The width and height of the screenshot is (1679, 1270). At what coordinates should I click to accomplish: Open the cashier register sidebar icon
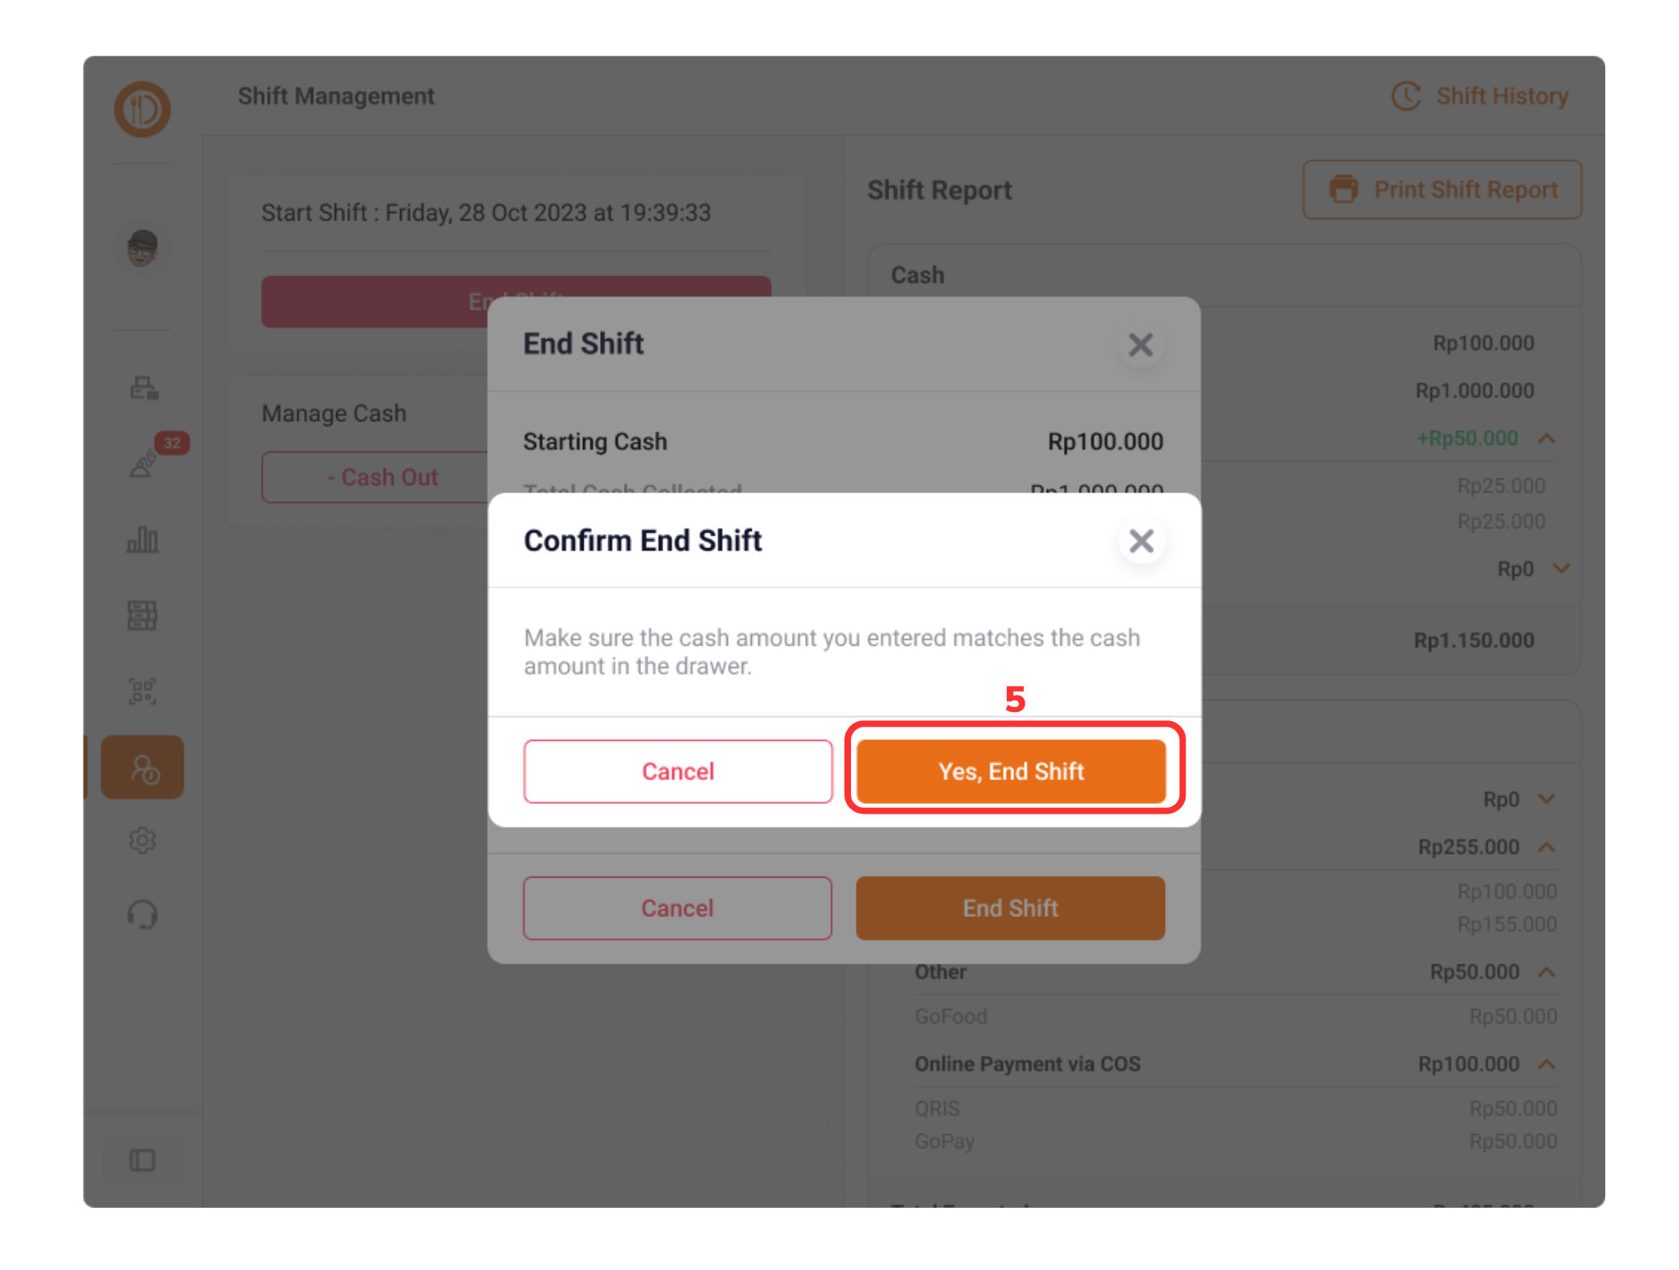tap(143, 388)
